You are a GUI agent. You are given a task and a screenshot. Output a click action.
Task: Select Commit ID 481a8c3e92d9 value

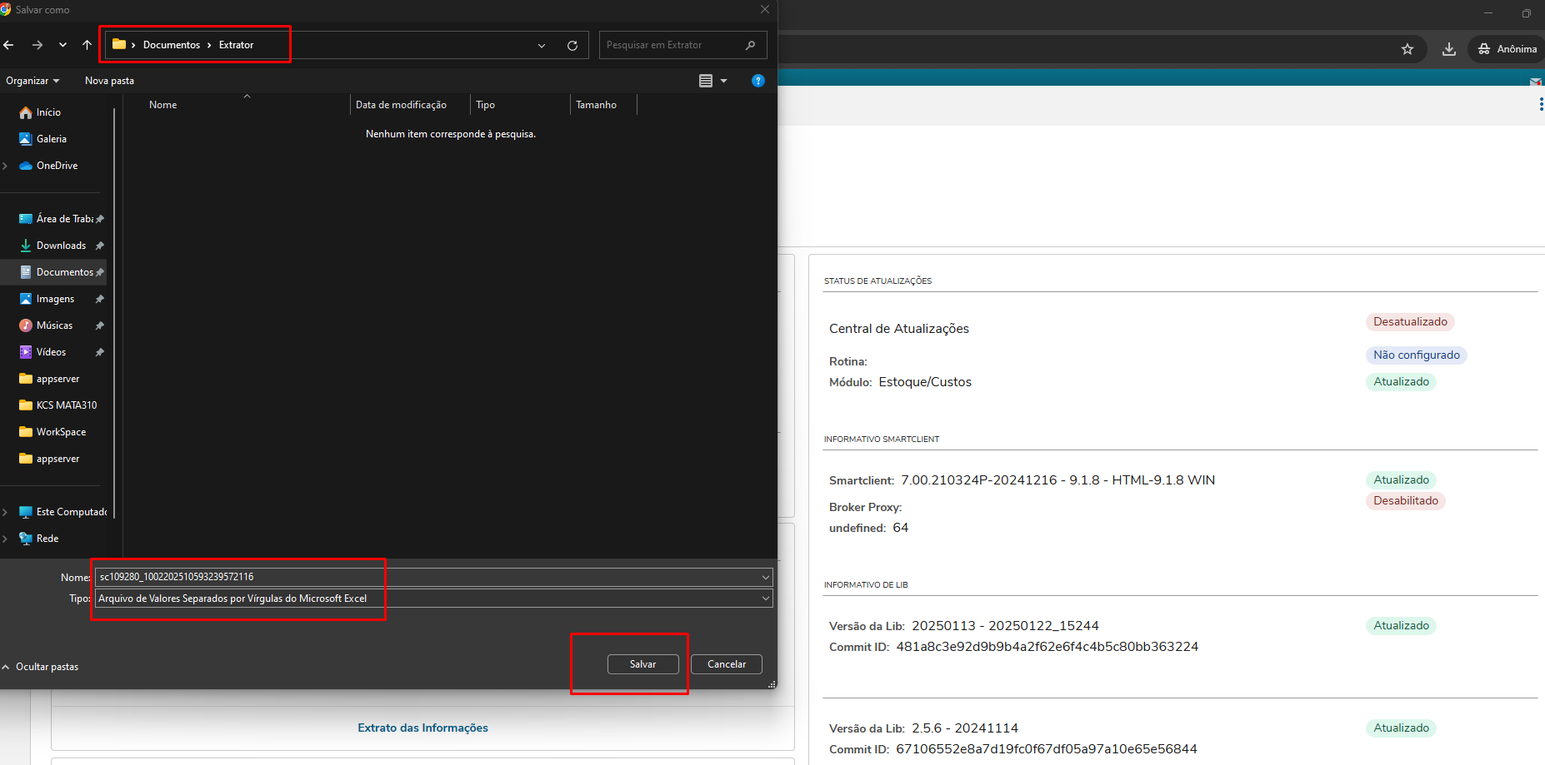1047,647
